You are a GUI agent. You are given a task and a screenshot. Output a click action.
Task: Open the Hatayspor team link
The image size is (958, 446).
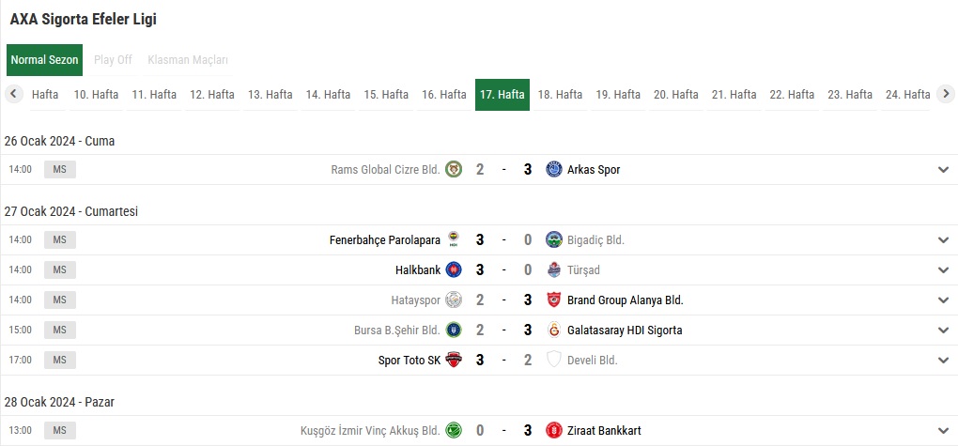415,300
